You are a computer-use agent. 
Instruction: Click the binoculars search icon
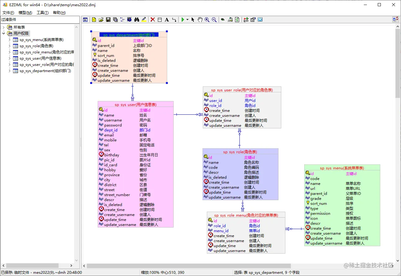(x=137, y=20)
